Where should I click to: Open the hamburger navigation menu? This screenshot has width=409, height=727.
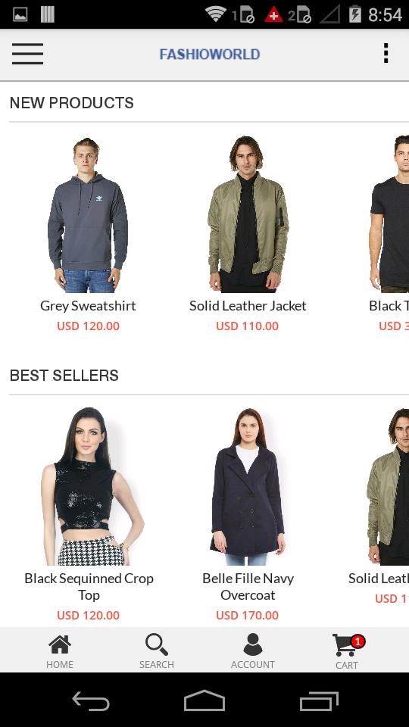(x=27, y=54)
